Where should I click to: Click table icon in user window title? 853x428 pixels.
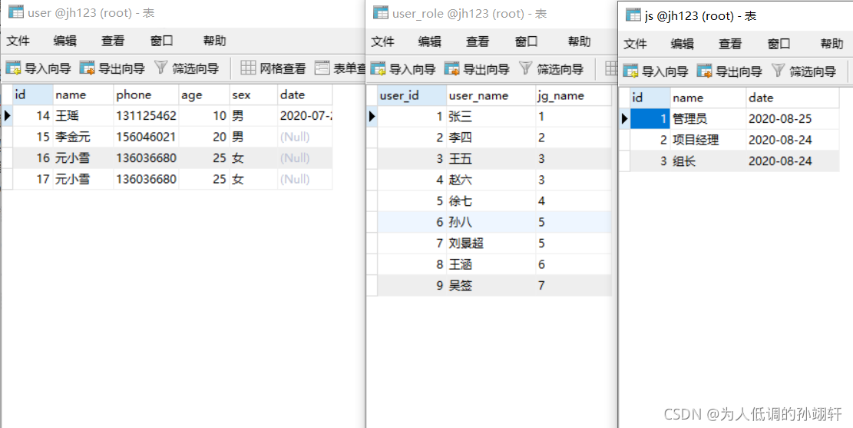[15, 13]
